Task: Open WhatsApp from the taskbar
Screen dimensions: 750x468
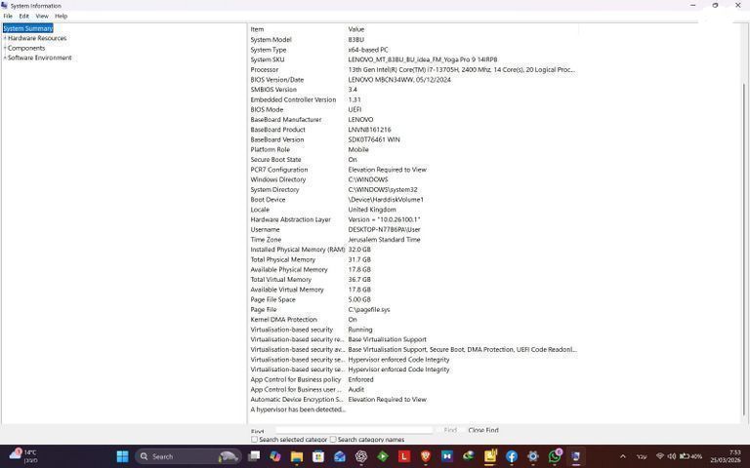Action: coord(555,456)
